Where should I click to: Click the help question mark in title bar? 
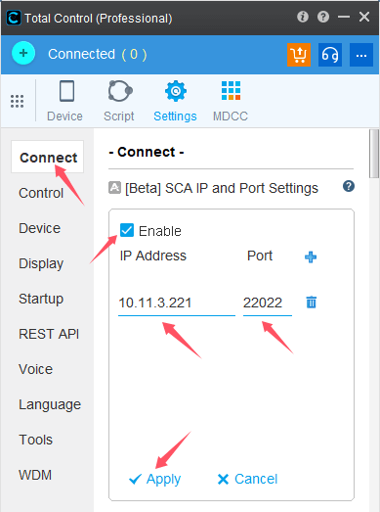coord(323,17)
